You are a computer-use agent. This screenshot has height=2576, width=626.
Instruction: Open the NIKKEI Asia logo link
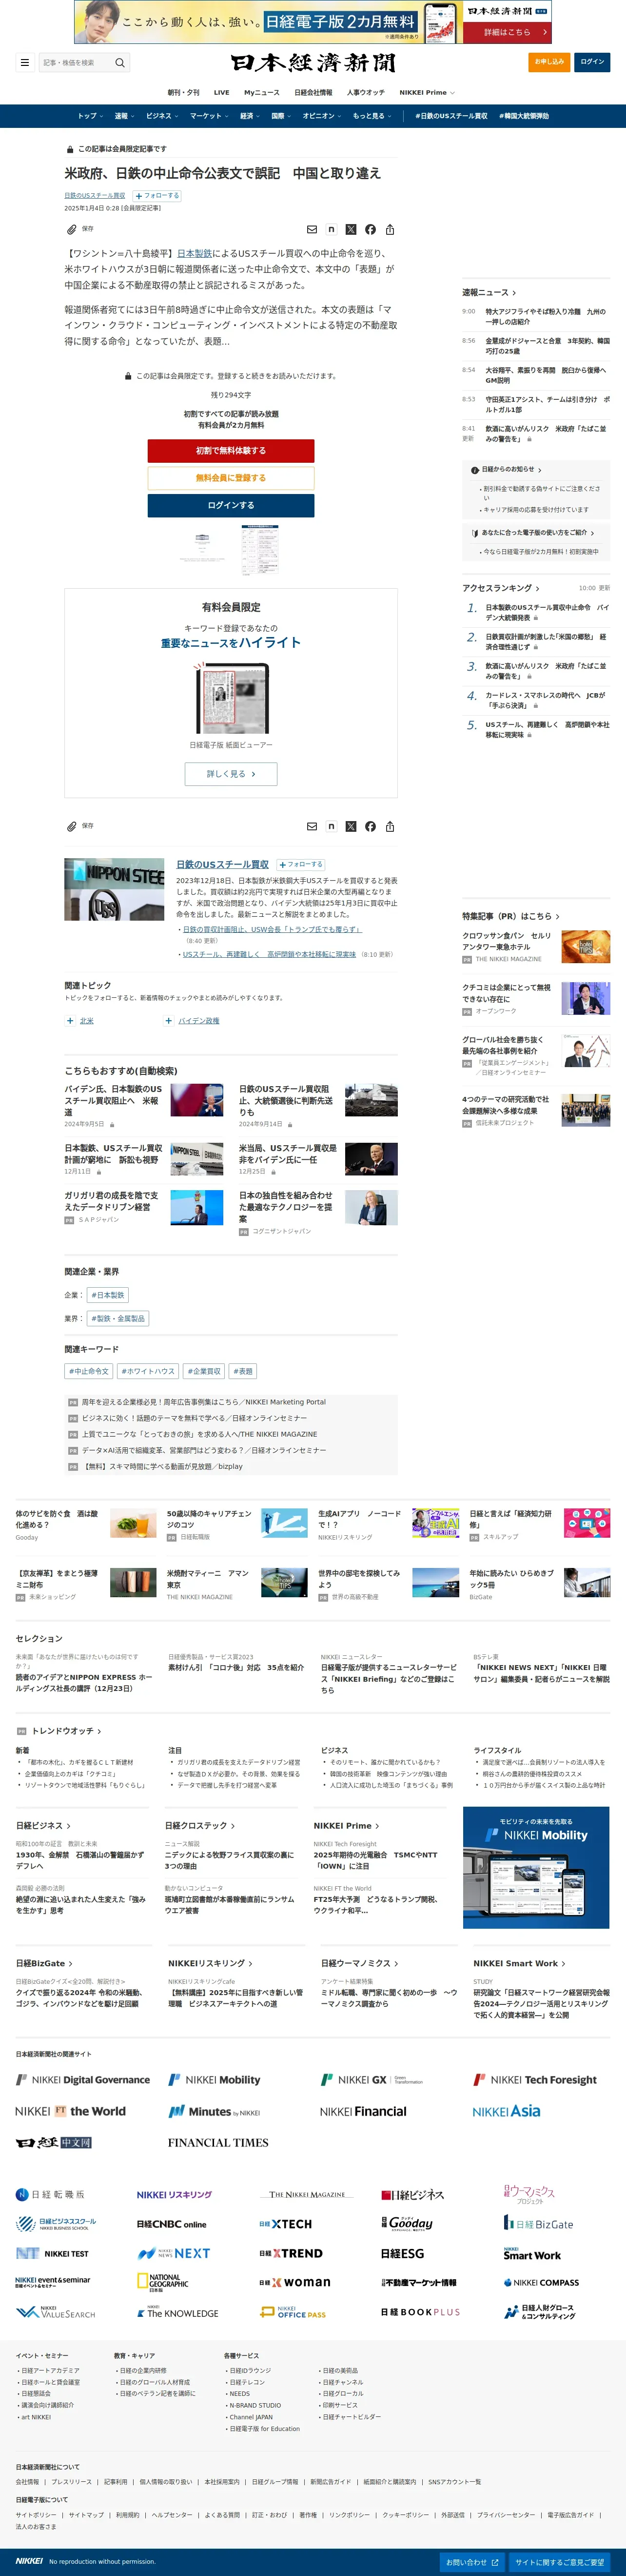(x=506, y=2111)
